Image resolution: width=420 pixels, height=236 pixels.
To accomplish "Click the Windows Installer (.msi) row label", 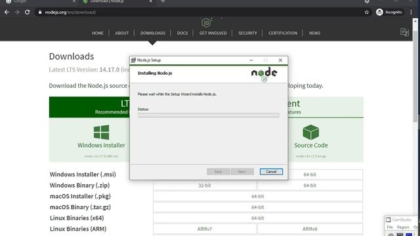I will click(83, 174).
